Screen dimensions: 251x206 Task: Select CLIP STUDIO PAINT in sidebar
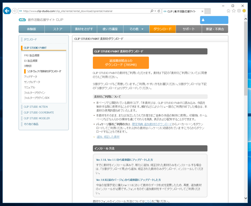35,48
